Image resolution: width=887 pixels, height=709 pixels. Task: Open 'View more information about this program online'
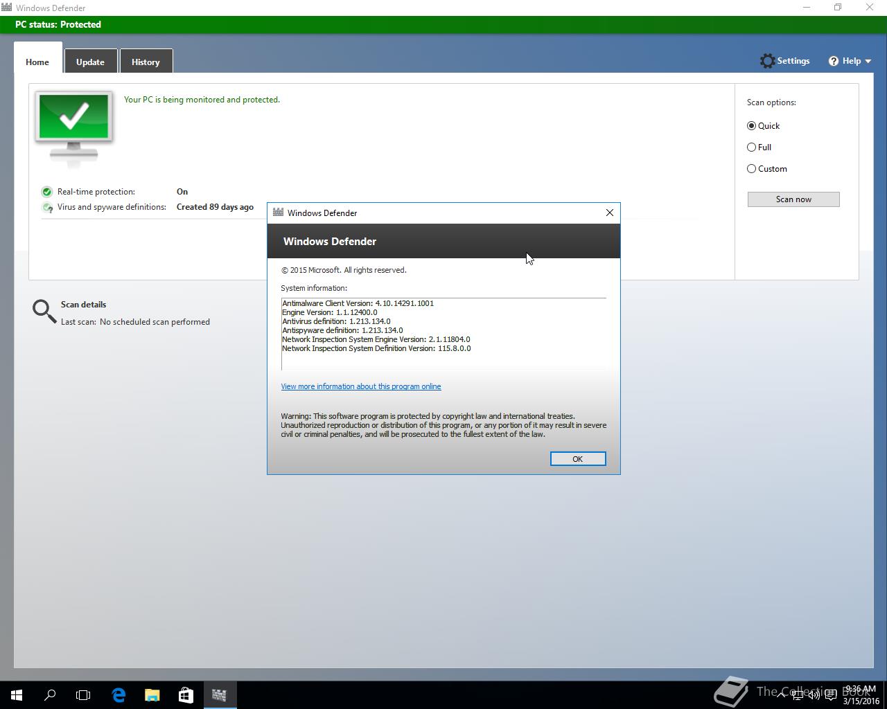[x=361, y=386]
